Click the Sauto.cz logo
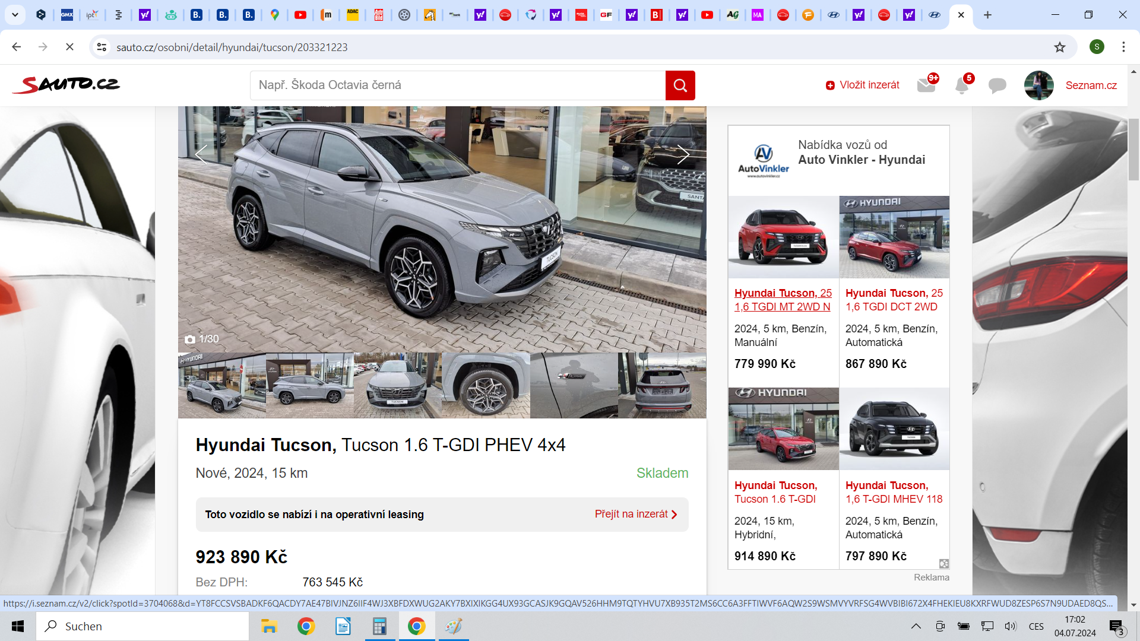Viewport: 1140px width, 641px height. pyautogui.click(x=66, y=85)
